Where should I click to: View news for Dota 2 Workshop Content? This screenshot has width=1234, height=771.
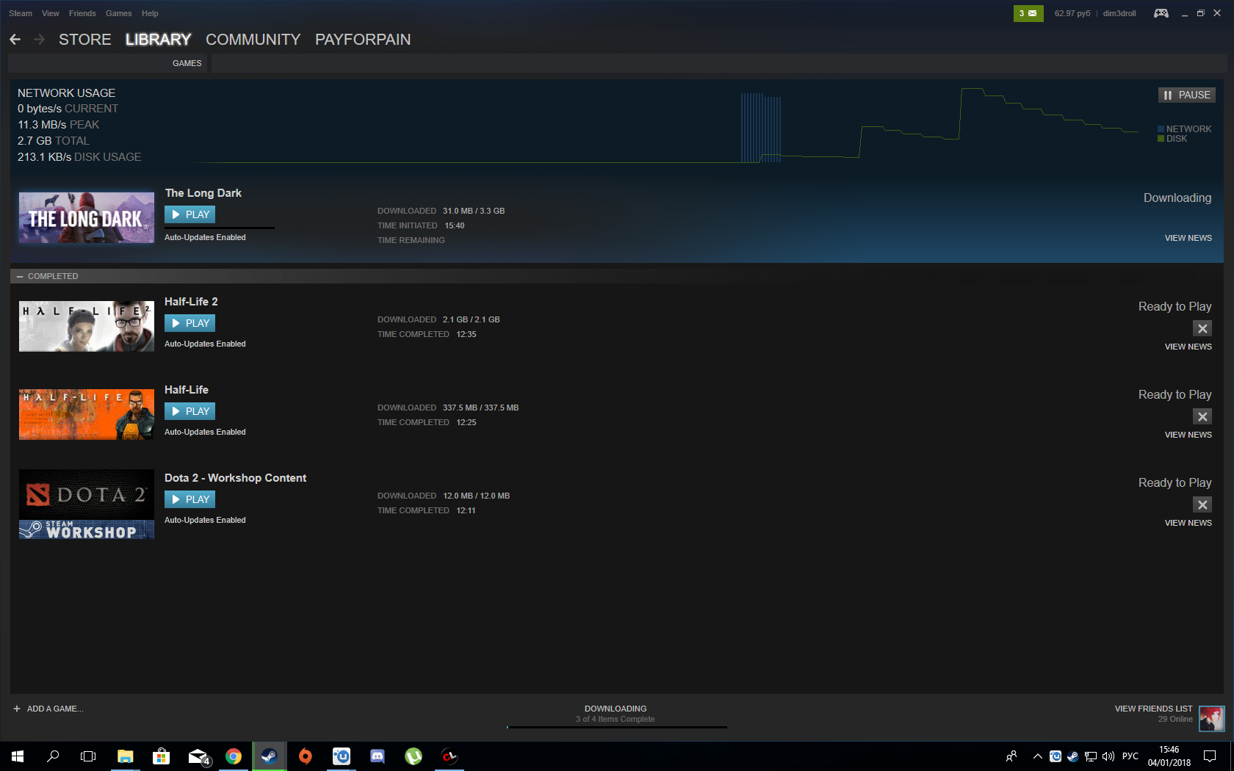1188,523
